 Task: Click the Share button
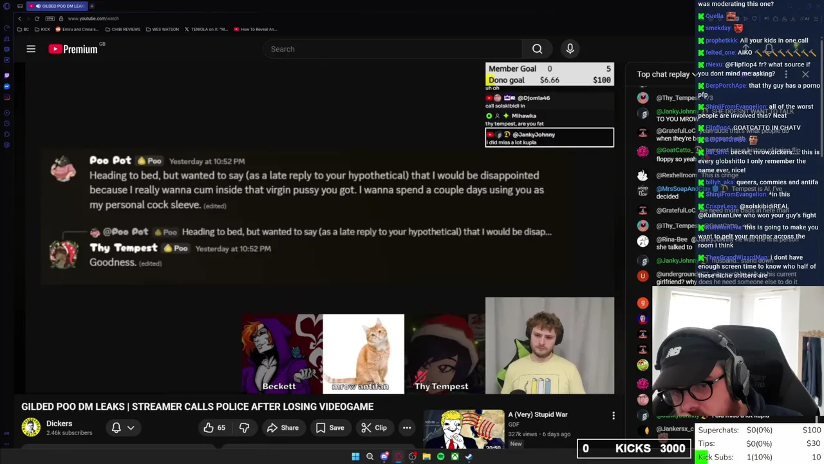point(283,427)
